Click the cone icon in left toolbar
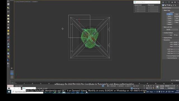 [8, 28]
